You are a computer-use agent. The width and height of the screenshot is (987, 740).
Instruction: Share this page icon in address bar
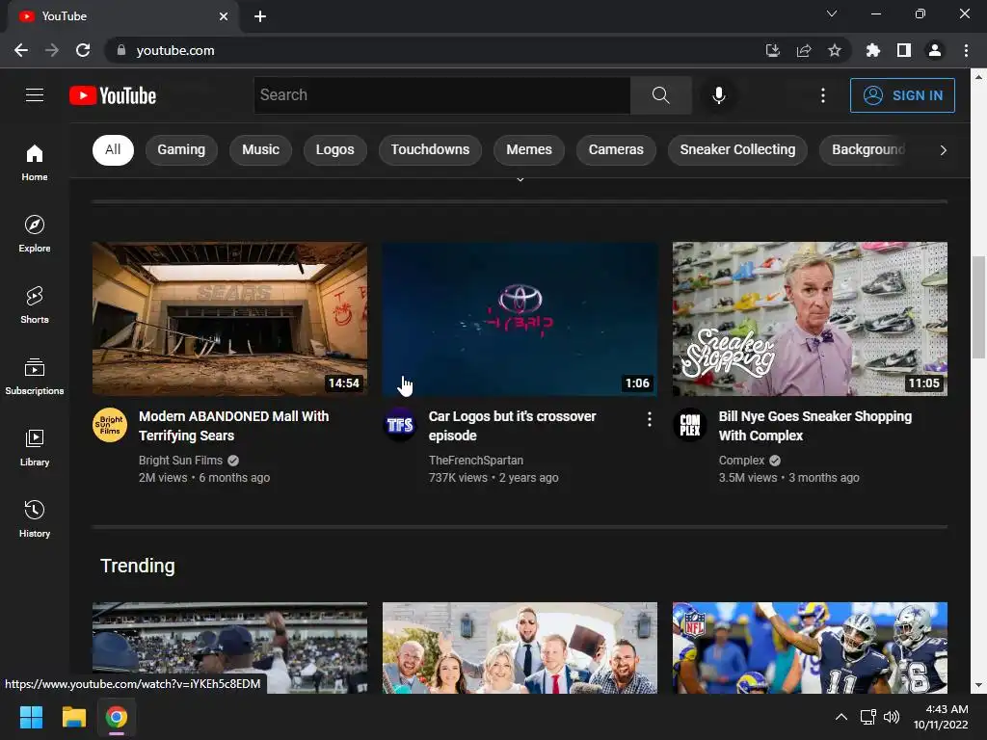click(804, 50)
